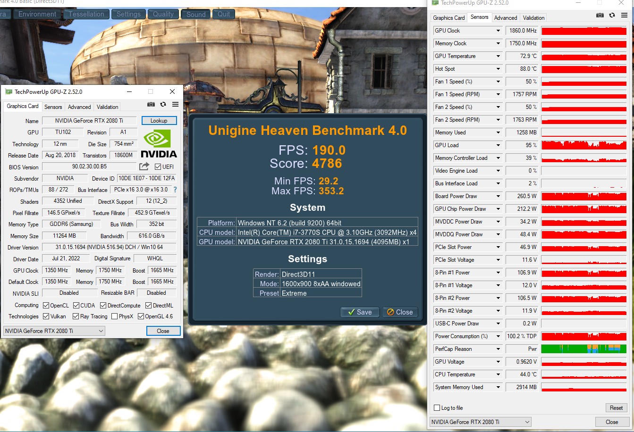The width and height of the screenshot is (634, 432).
Task: Click refresh icon in GPU-Z Graphics Card window
Action: coord(163,104)
